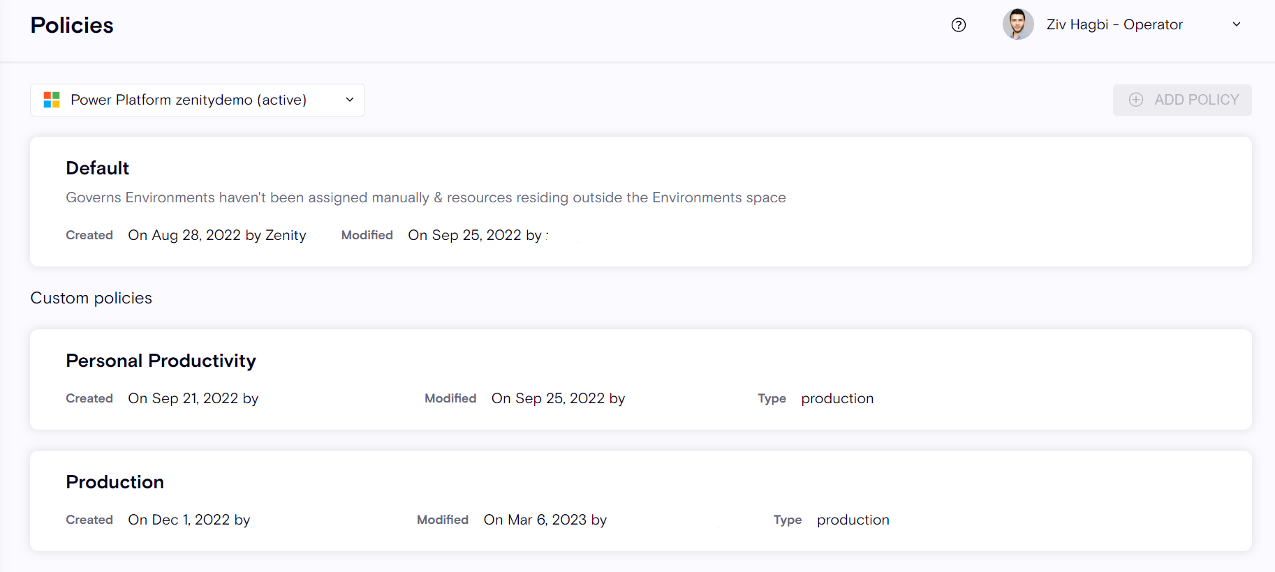Click the Microsoft logo in the environment selector
The height and width of the screenshot is (572, 1275).
click(x=52, y=100)
